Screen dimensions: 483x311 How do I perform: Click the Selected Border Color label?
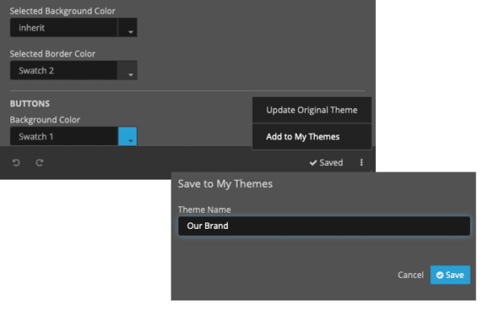[52, 54]
